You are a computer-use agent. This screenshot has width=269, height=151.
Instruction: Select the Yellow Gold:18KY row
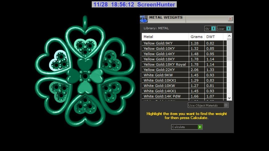coord(184,59)
